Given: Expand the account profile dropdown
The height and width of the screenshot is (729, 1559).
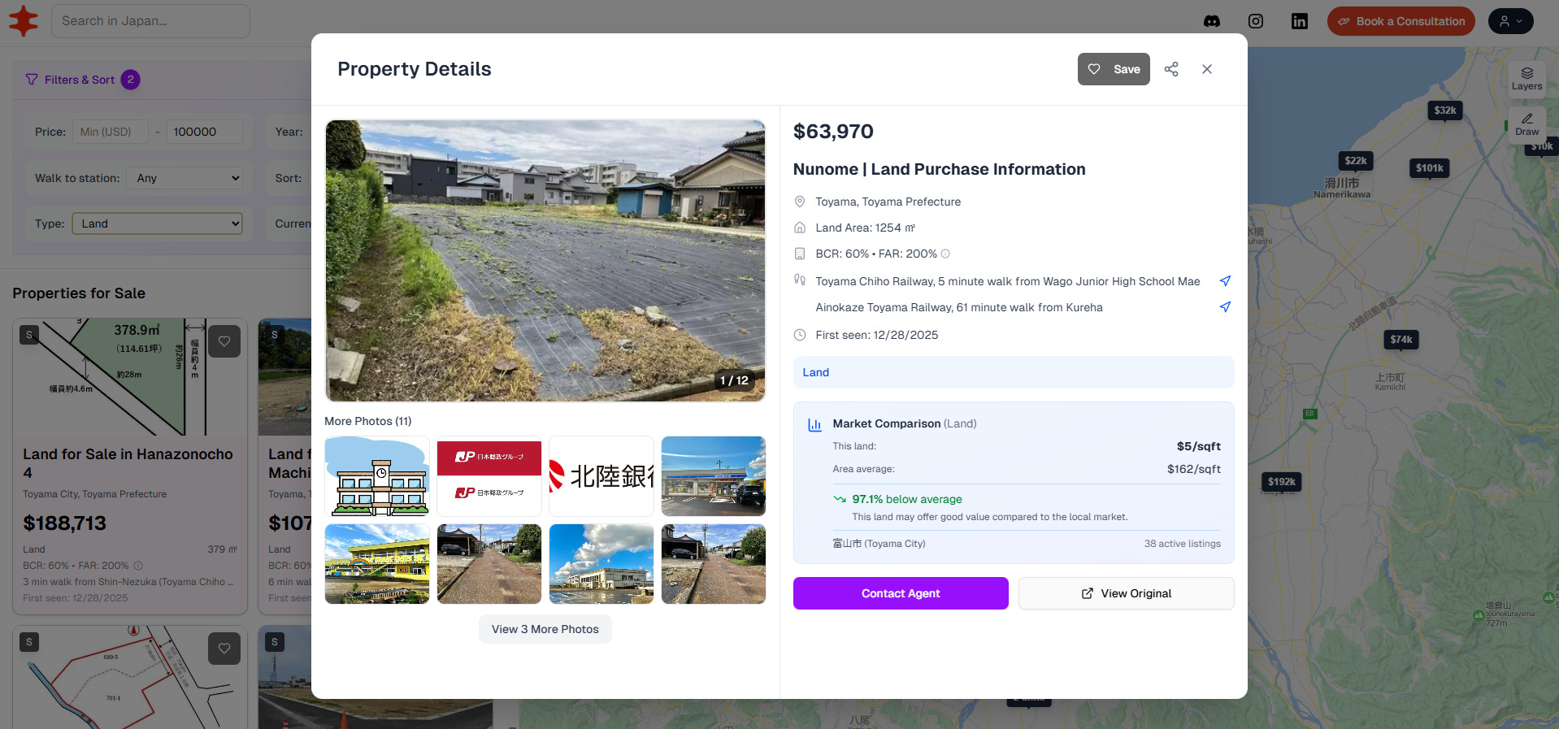Looking at the screenshot, I should [x=1510, y=20].
